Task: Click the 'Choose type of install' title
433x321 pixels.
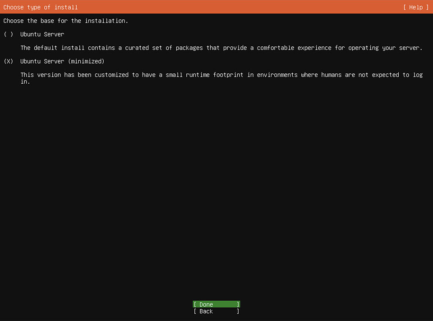Action: 40,7
